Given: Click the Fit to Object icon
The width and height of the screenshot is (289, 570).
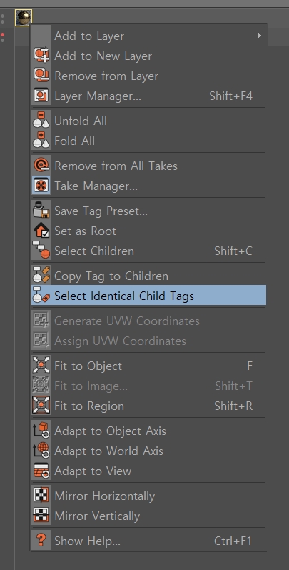Looking at the screenshot, I should pyautogui.click(x=41, y=366).
